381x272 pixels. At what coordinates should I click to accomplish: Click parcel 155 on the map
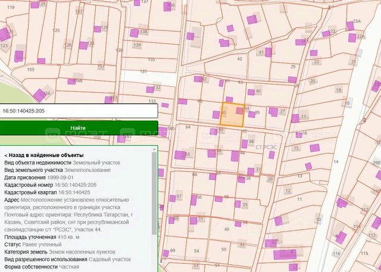pos(30,70)
